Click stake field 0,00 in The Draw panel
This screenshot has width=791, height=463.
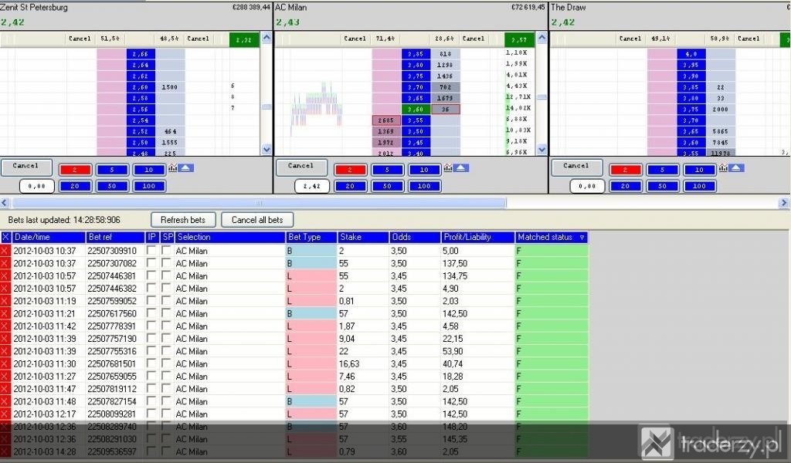click(x=587, y=186)
